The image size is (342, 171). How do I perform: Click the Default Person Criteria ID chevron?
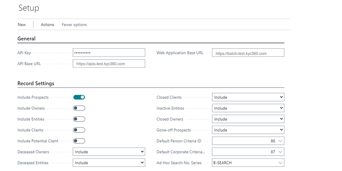(280, 141)
